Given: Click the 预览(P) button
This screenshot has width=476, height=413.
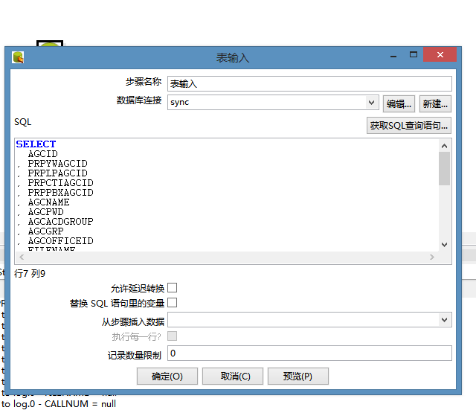Looking at the screenshot, I should (297, 377).
